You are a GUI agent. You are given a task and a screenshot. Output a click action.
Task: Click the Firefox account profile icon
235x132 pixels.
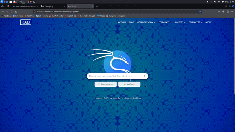point(223,12)
